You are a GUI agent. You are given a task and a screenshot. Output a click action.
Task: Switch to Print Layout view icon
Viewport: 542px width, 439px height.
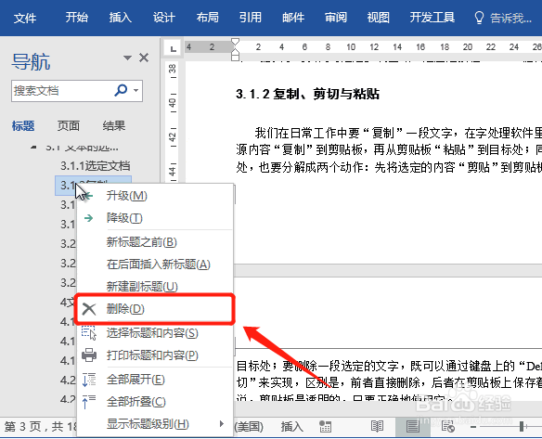(412, 427)
